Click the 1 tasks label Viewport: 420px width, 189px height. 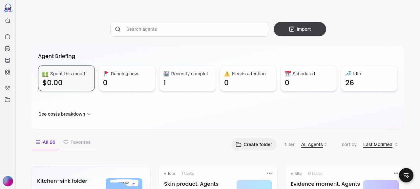[x=188, y=174]
